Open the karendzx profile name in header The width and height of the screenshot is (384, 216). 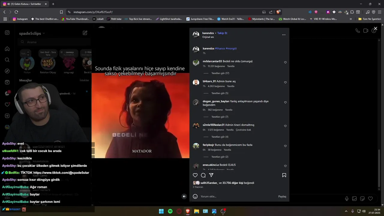coord(208,33)
